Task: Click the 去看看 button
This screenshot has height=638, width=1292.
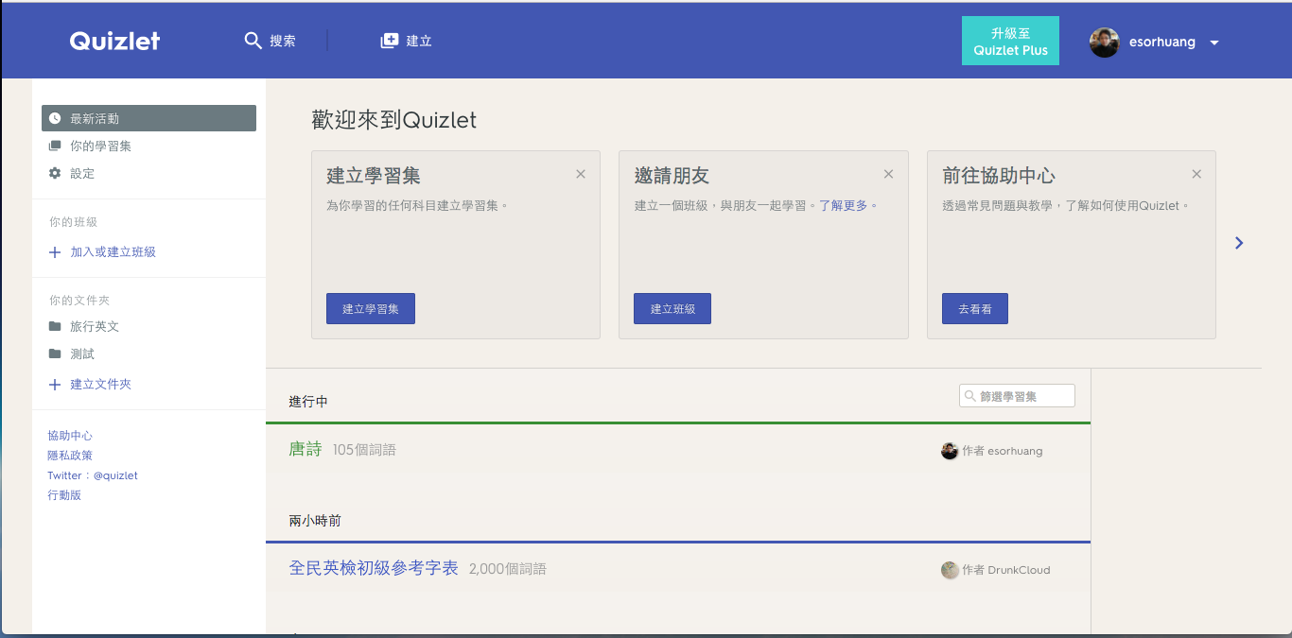Action: 975,309
